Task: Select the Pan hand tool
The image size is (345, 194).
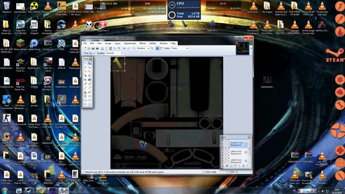Action: pyautogui.click(x=89, y=75)
